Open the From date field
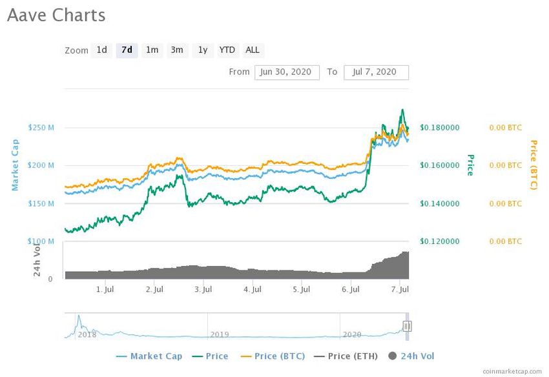 [x=286, y=72]
